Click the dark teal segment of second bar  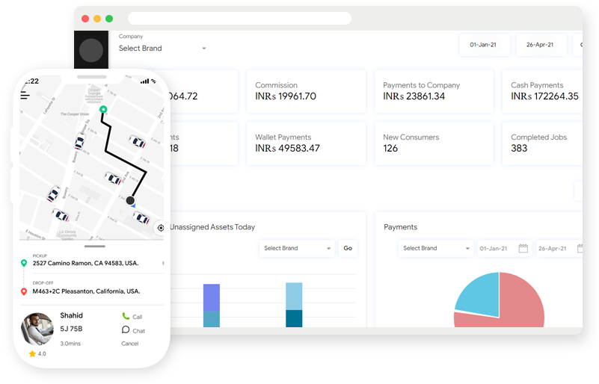tap(294, 318)
